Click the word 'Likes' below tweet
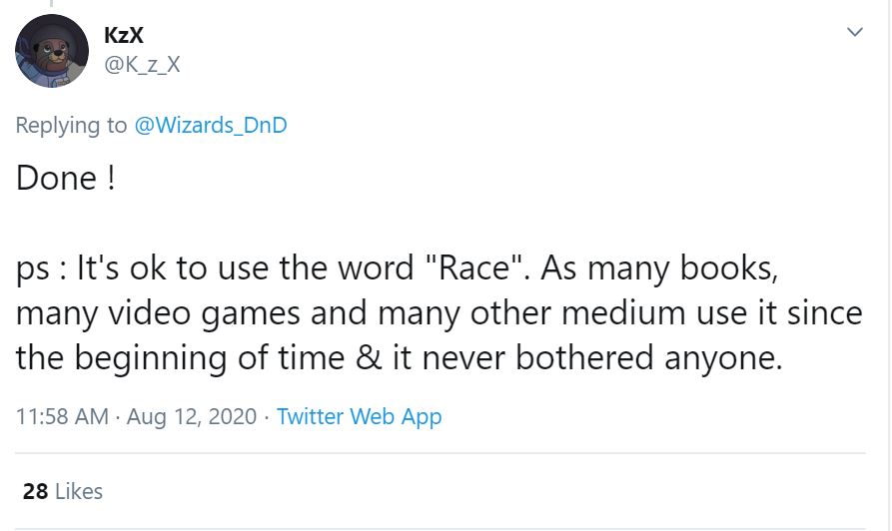Image resolution: width=892 pixels, height=531 pixels. 78,491
